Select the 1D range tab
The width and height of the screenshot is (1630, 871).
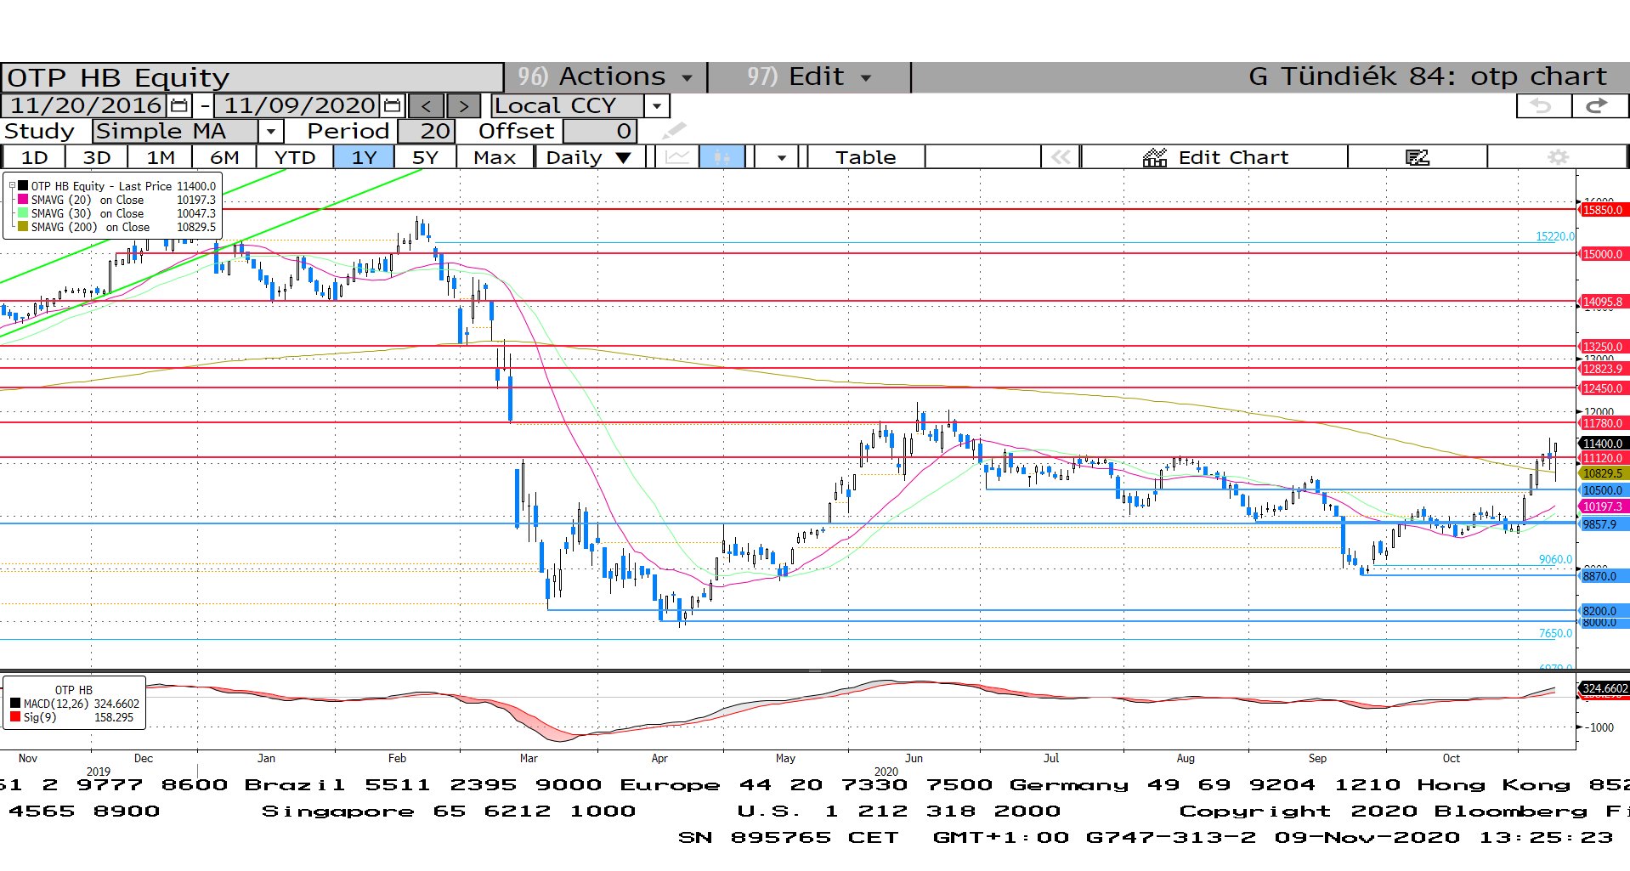pos(34,157)
